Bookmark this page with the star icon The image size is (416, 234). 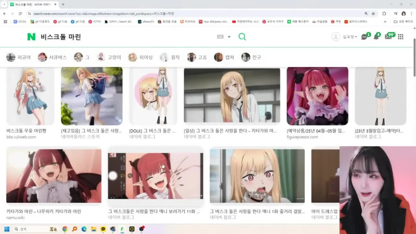pos(373,14)
